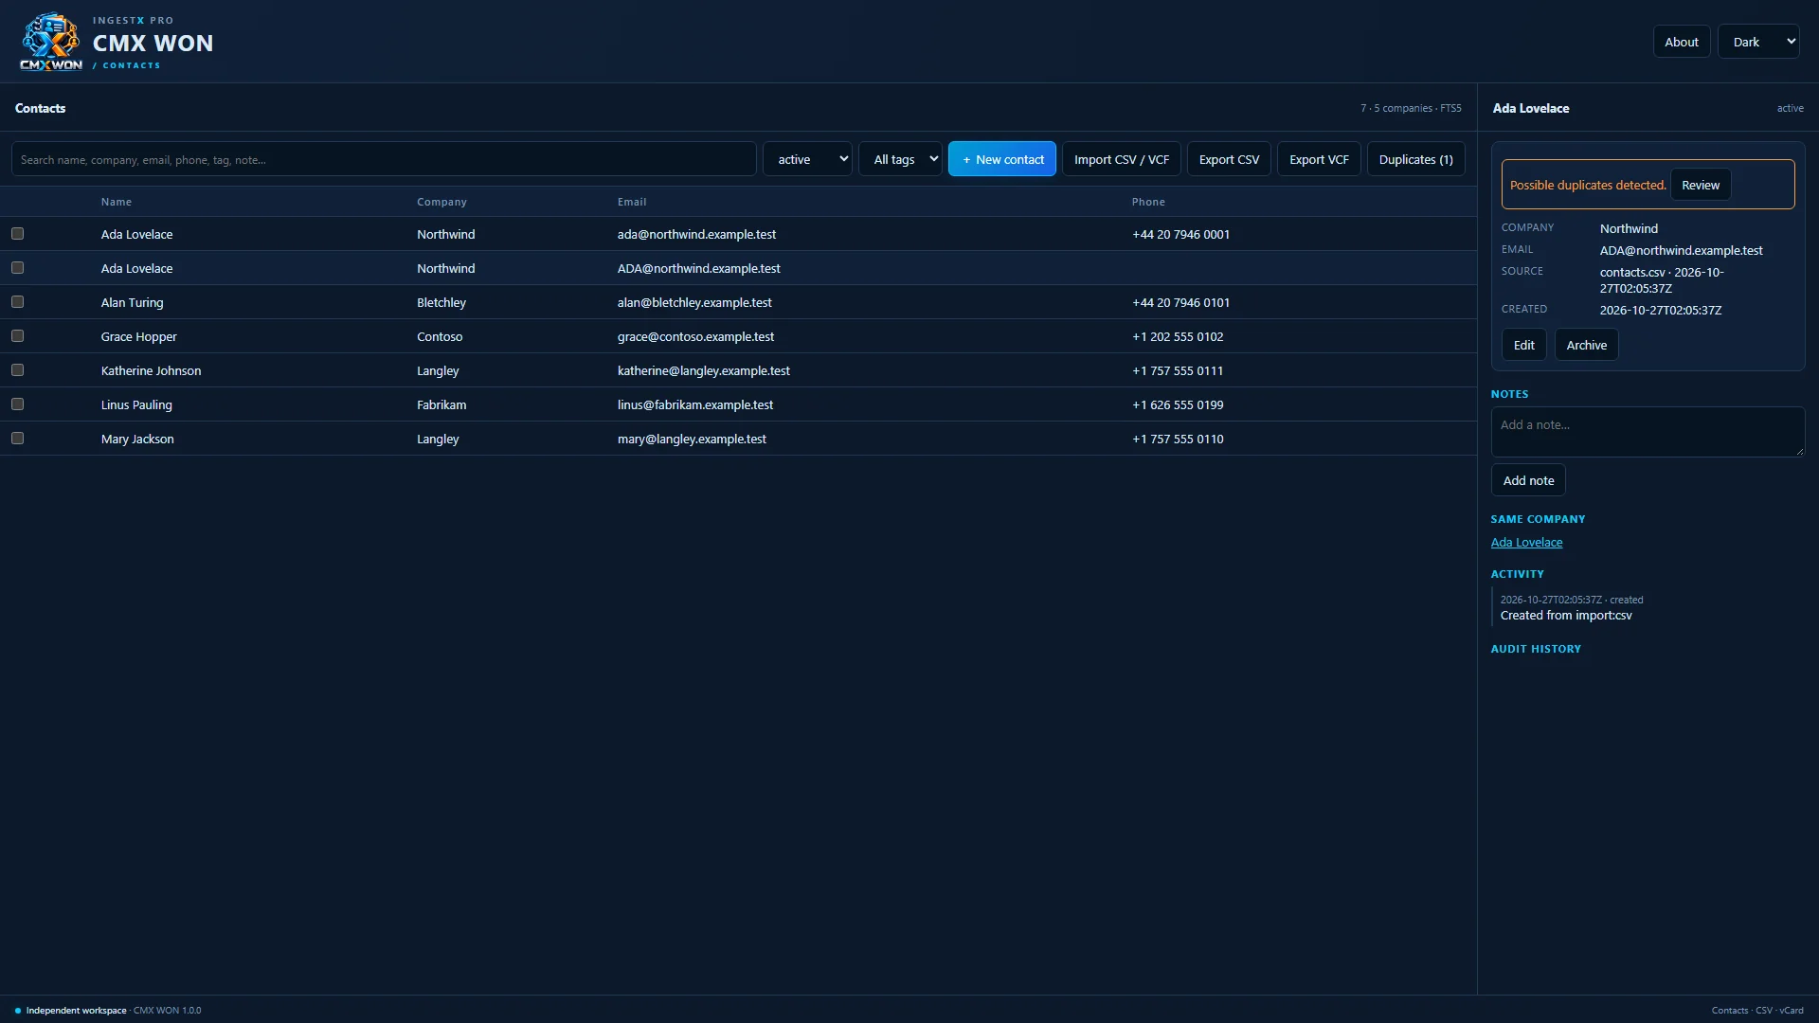Open the Ada Lovelace same-company link

[x=1526, y=543]
